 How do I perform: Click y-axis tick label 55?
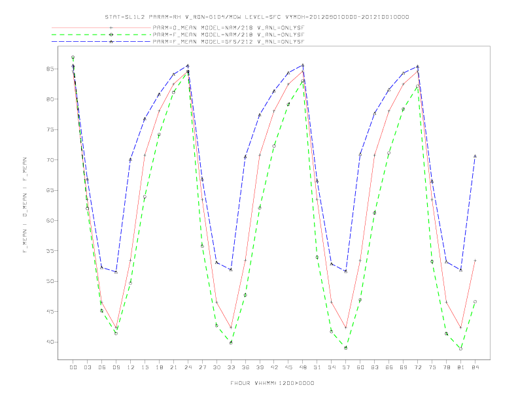(x=50, y=251)
